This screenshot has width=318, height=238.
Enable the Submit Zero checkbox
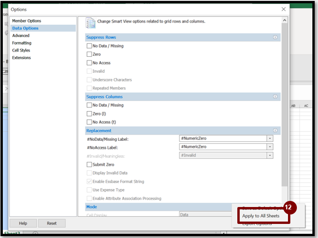tap(89, 165)
